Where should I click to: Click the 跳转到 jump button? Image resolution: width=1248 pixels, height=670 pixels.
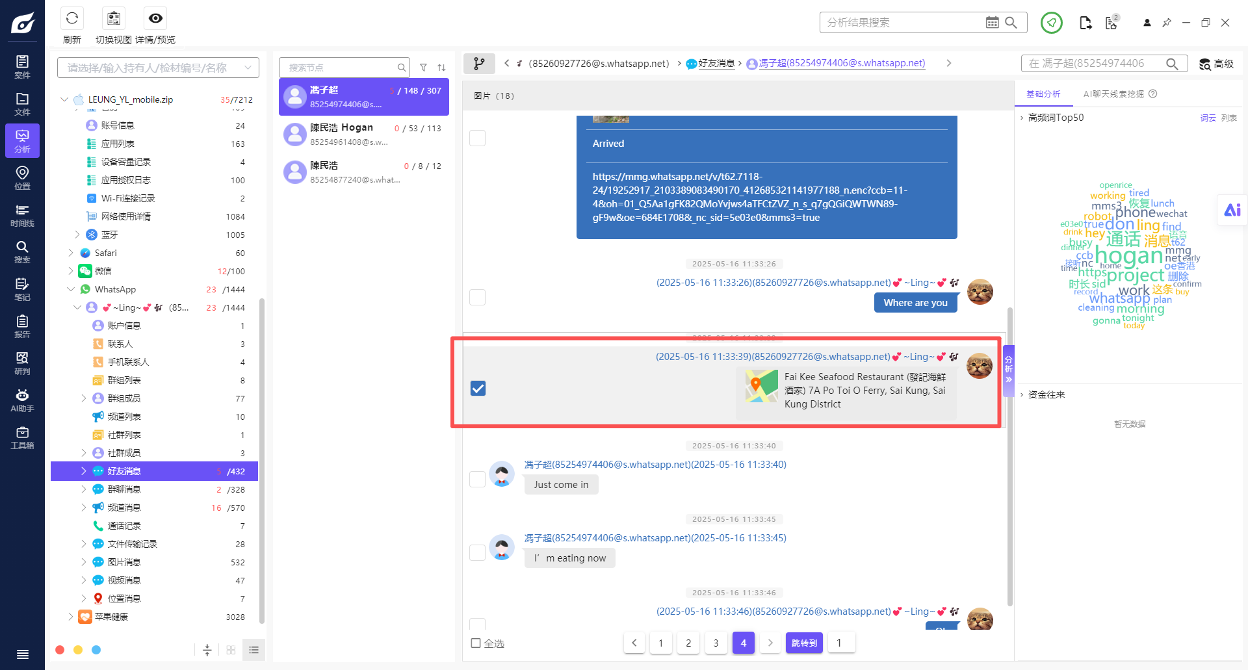(804, 643)
